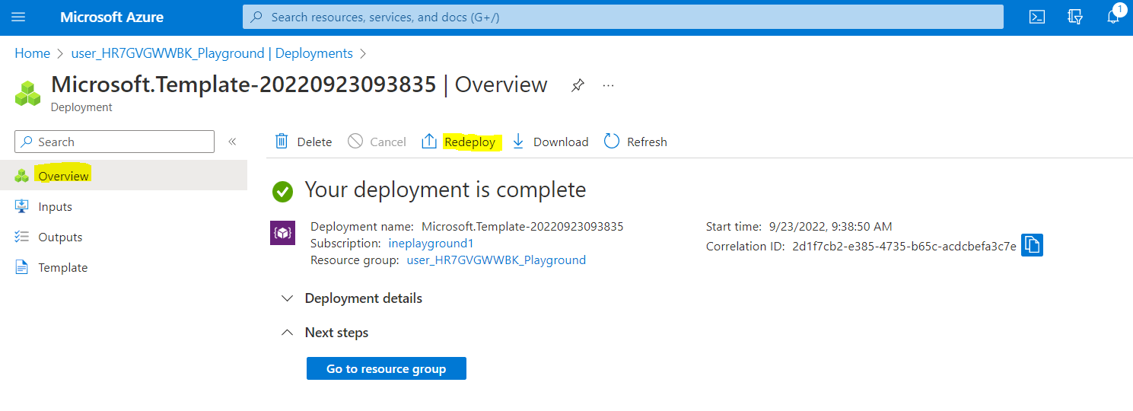Open the ineplayground1 subscription link

(431, 244)
